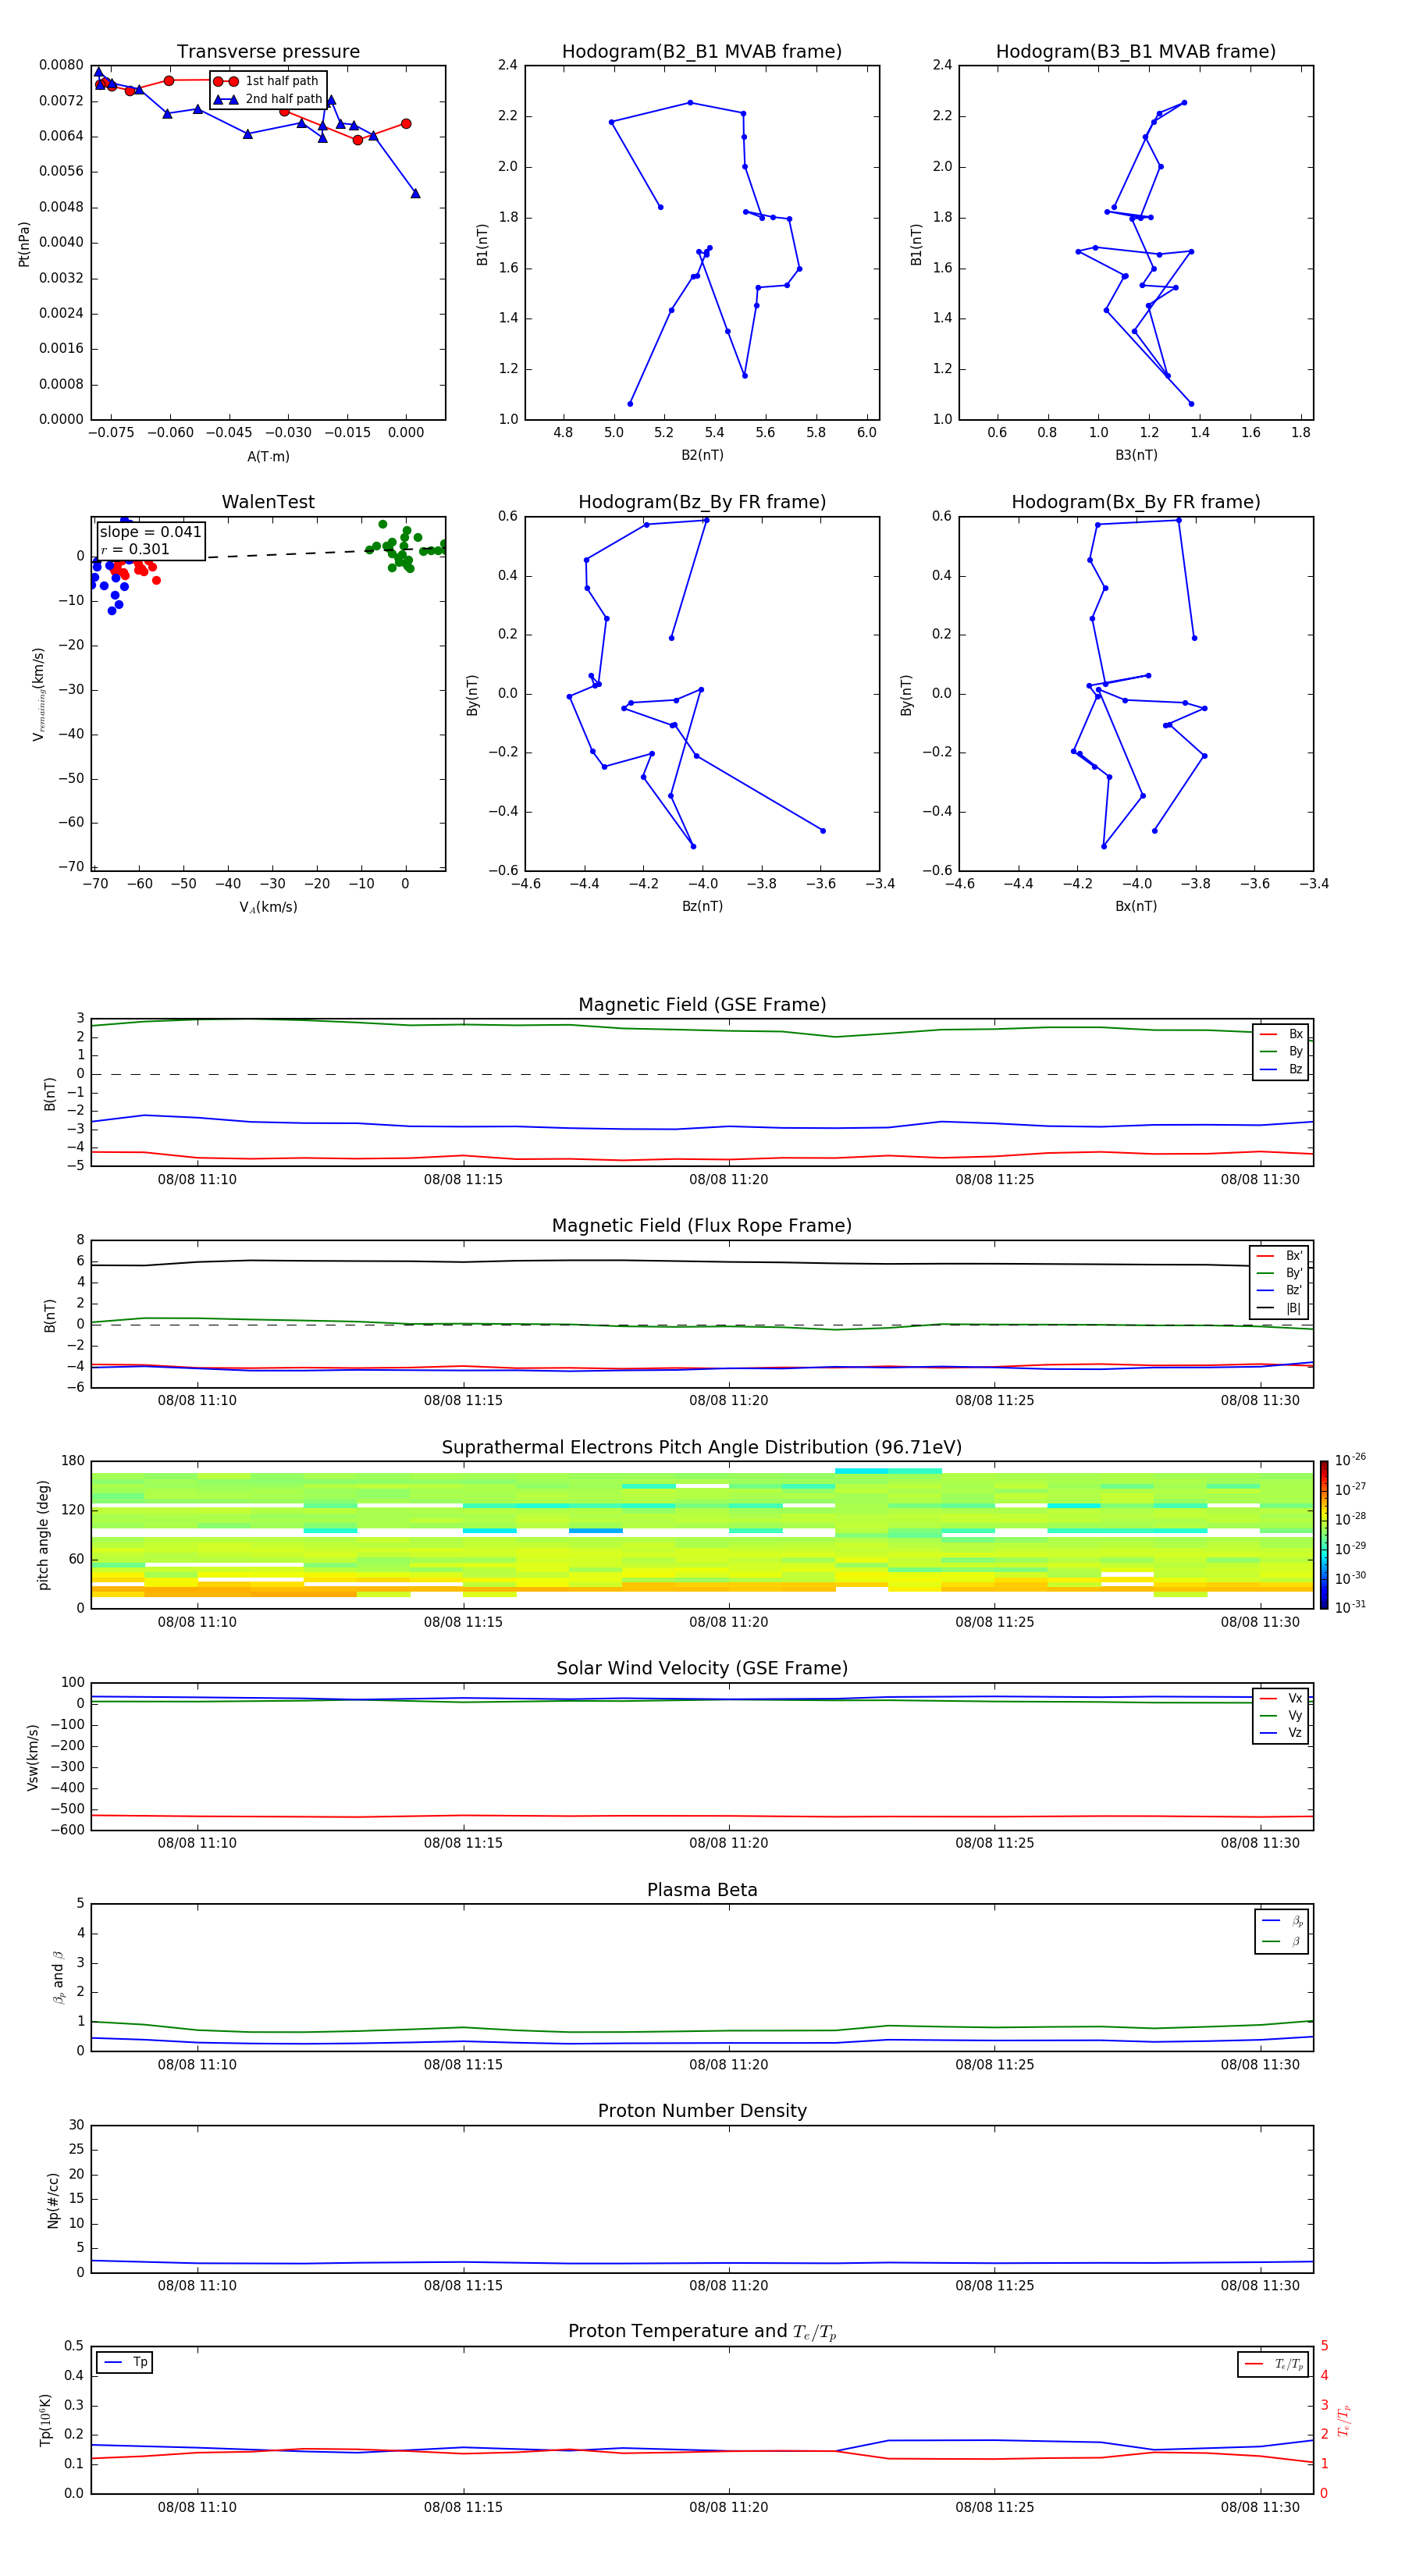Click '08/08 11:30' tick in Proton Number Density panel
This screenshot has width=1405, height=2576.
click(x=1260, y=2285)
